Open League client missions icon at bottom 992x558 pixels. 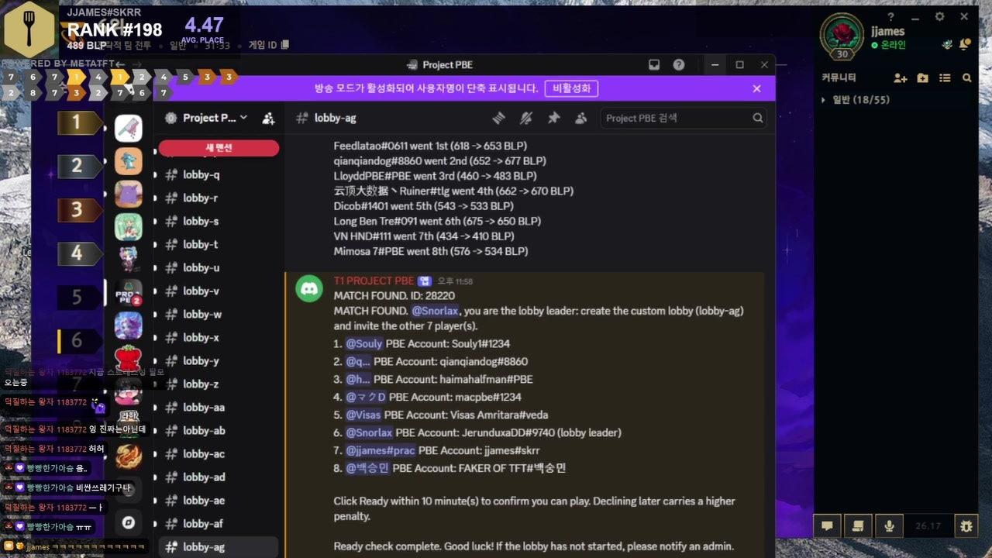858,526
